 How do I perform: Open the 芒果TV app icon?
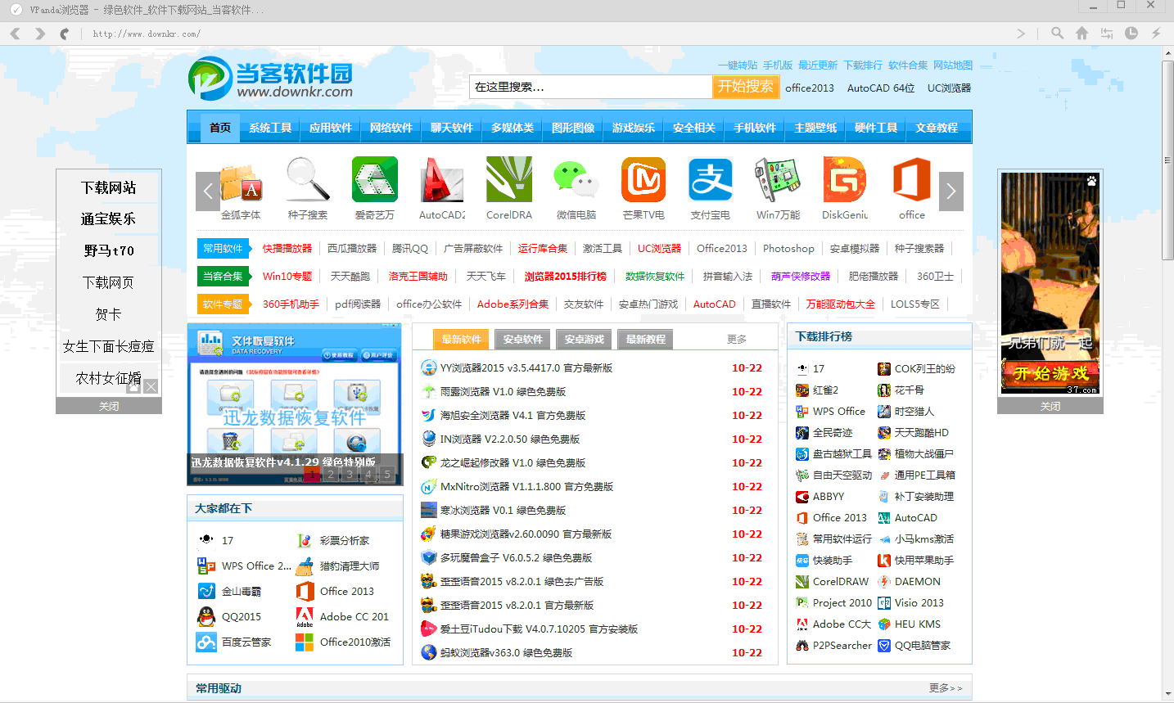[643, 179]
